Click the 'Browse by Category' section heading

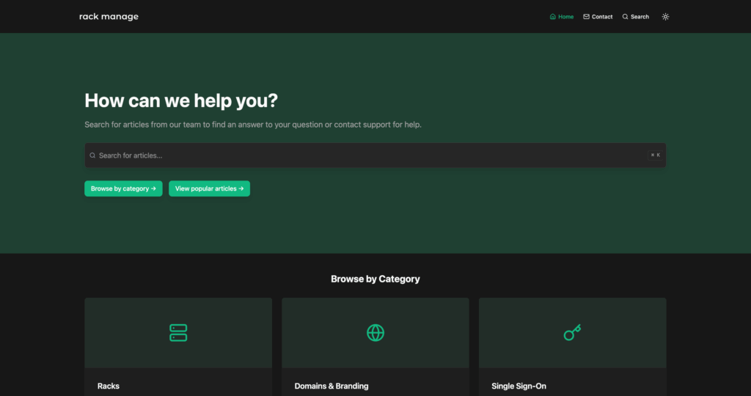click(x=375, y=279)
